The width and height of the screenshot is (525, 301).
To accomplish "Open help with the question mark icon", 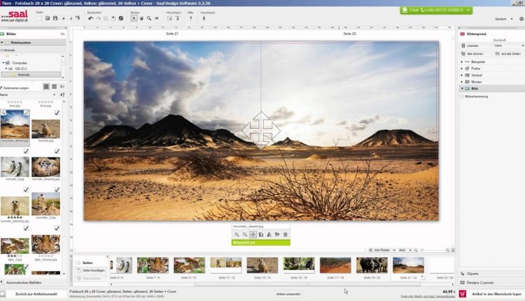I will [191, 18].
